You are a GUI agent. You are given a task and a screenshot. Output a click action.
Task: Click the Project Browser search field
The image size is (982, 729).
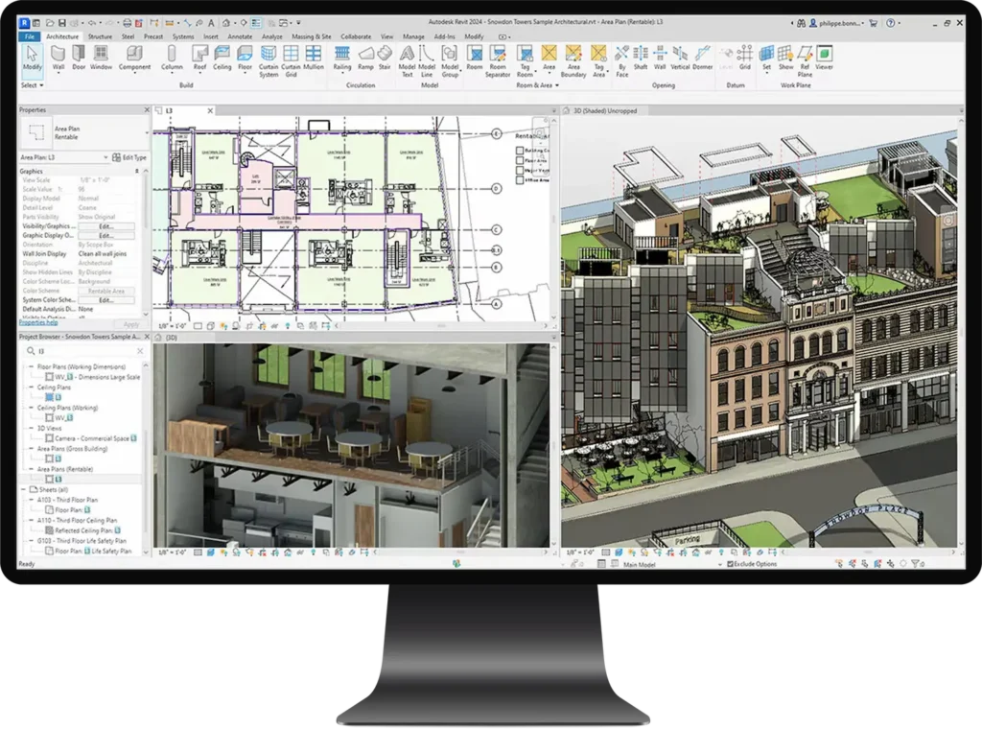pyautogui.click(x=82, y=352)
